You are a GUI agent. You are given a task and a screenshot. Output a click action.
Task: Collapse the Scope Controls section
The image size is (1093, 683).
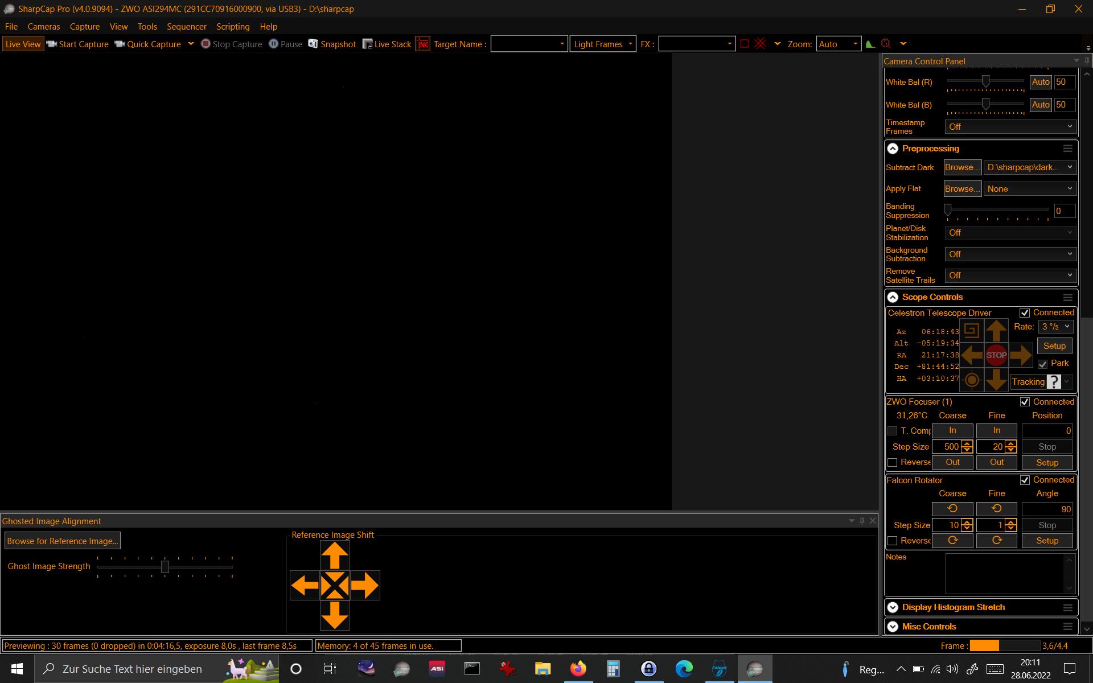click(x=893, y=297)
